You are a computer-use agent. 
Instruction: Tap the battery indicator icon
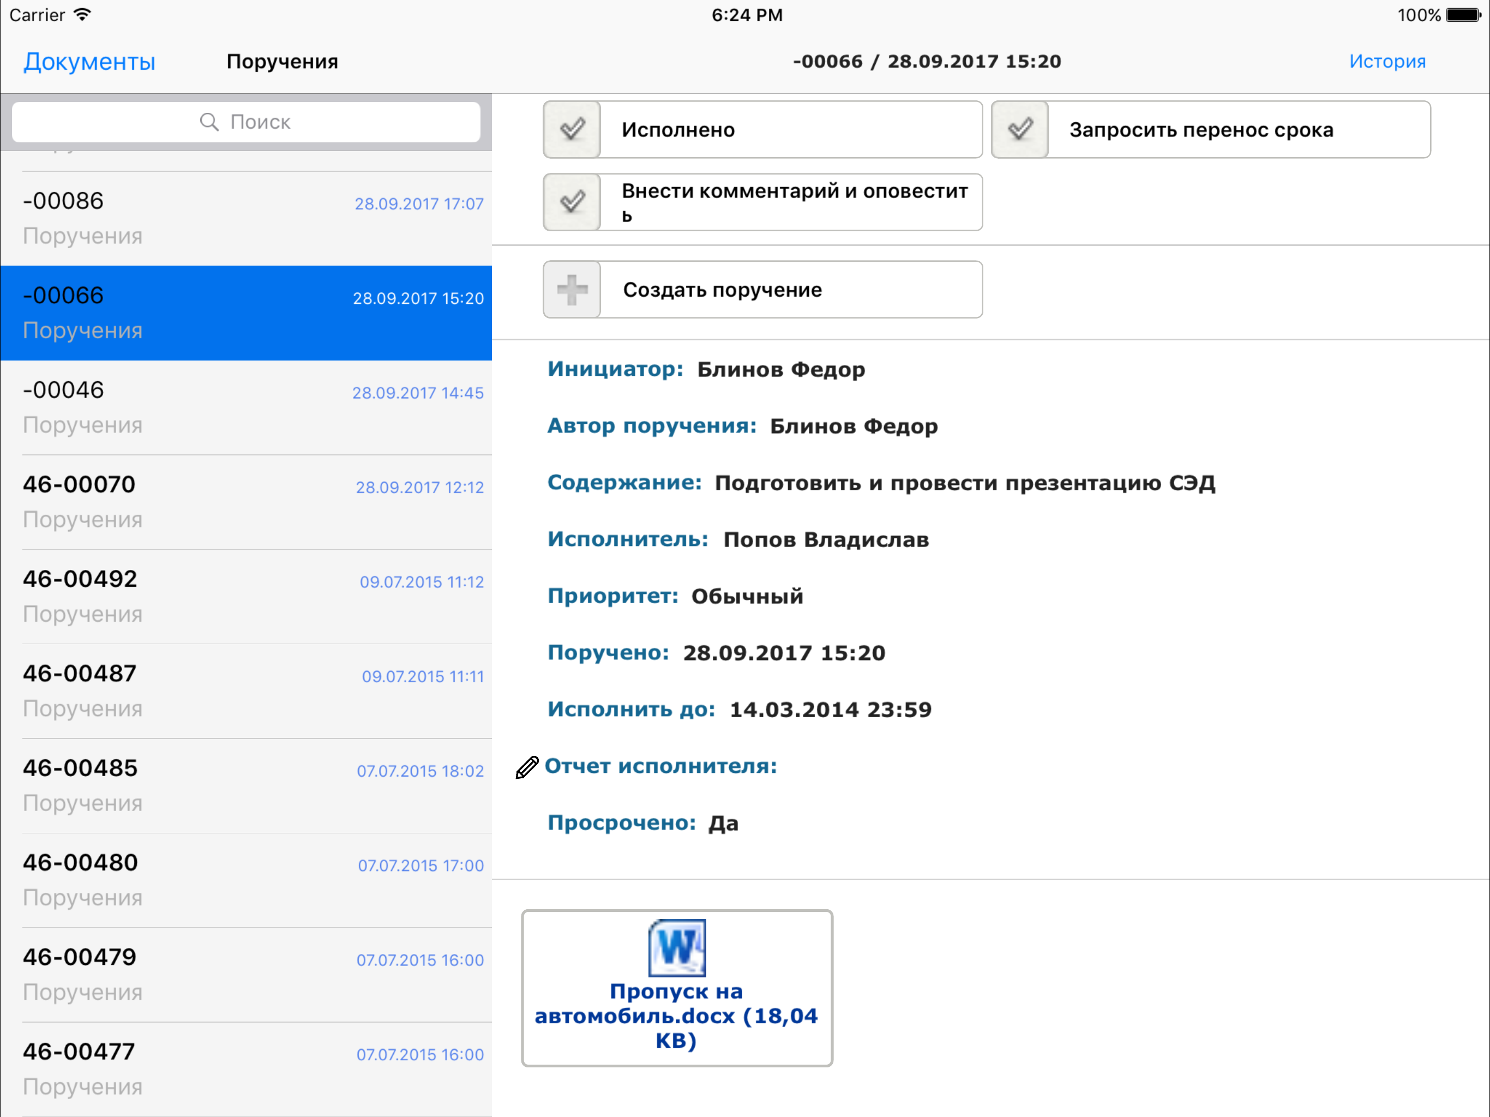[1463, 15]
